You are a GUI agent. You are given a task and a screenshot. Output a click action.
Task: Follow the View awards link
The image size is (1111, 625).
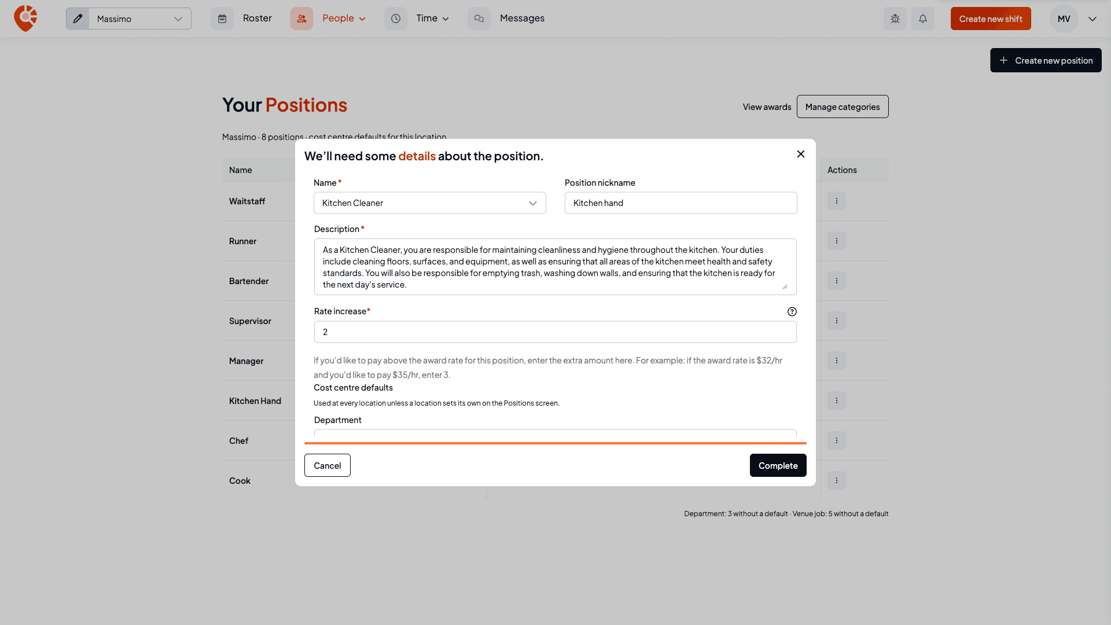pos(767,107)
